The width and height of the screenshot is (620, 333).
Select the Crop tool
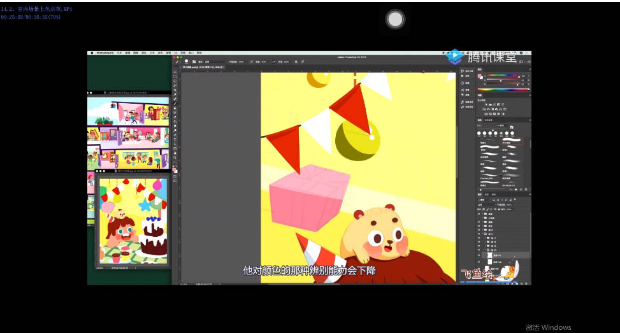(x=175, y=90)
